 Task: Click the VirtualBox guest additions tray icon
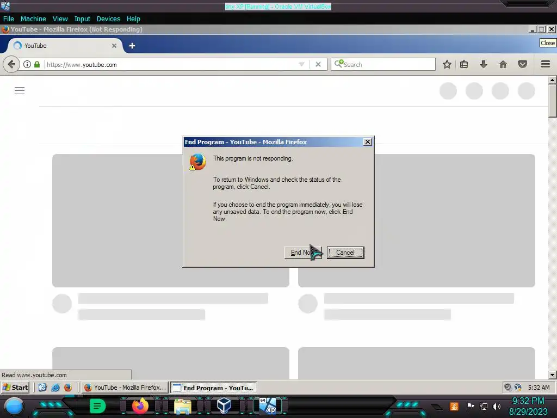(518, 388)
